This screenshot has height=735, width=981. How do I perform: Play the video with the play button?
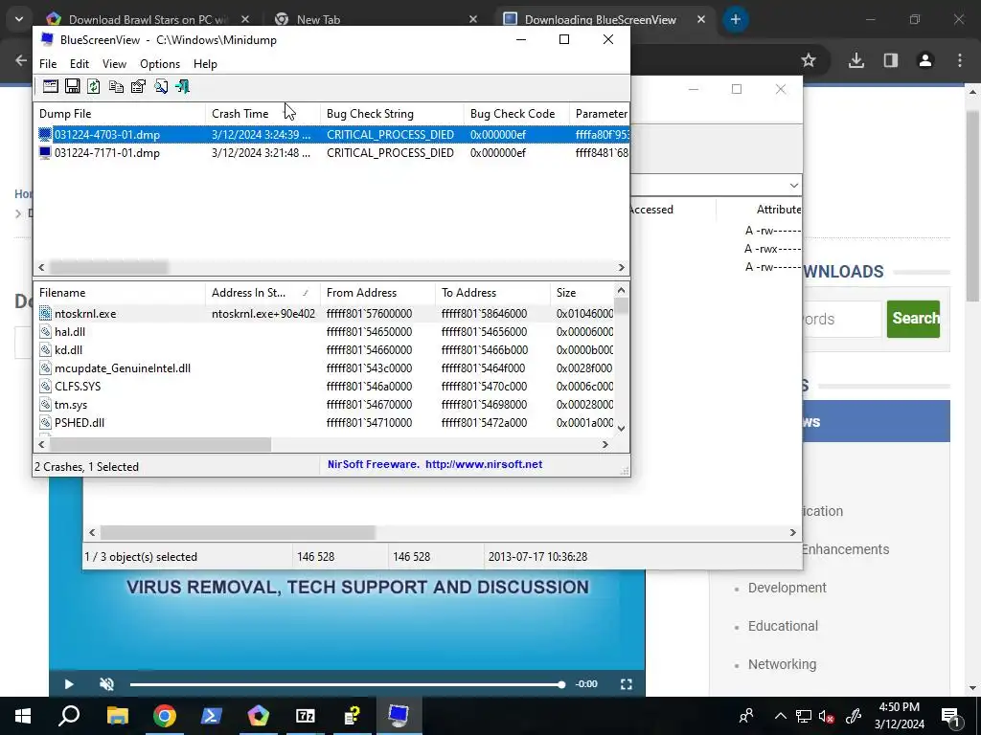point(69,683)
